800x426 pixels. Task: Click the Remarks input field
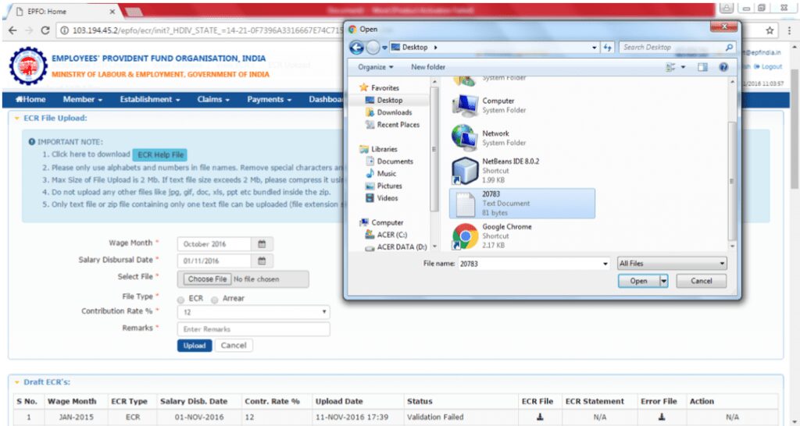click(x=254, y=329)
